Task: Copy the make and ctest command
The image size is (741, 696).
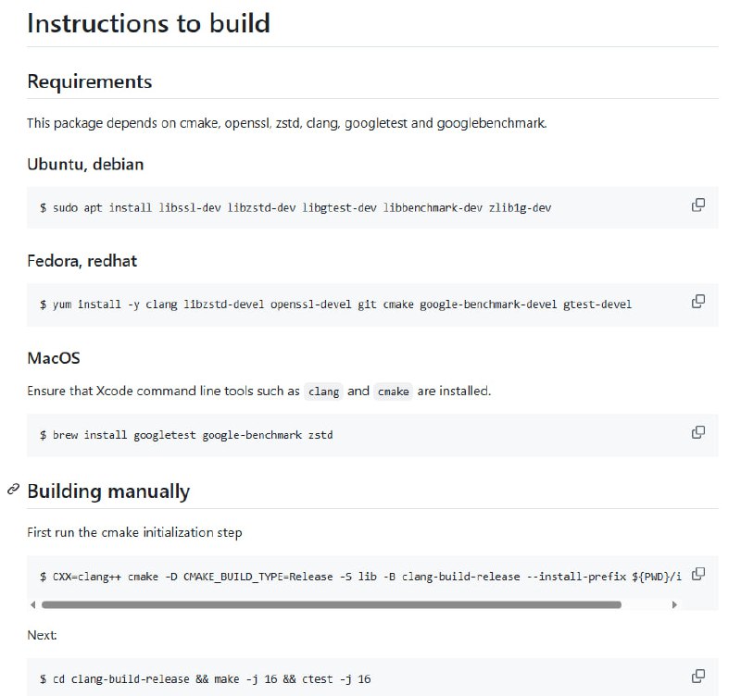Action: (x=698, y=677)
